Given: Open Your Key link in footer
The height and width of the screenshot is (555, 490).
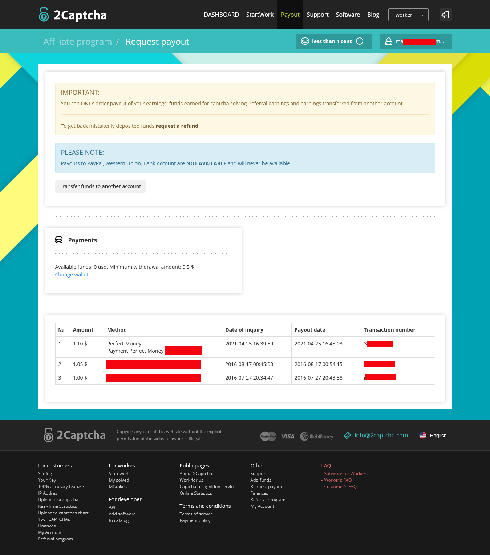Looking at the screenshot, I should point(47,480).
